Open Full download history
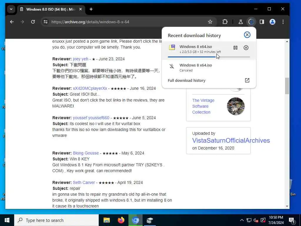Image resolution: width=301 pixels, height=226 pixels. 187,81
